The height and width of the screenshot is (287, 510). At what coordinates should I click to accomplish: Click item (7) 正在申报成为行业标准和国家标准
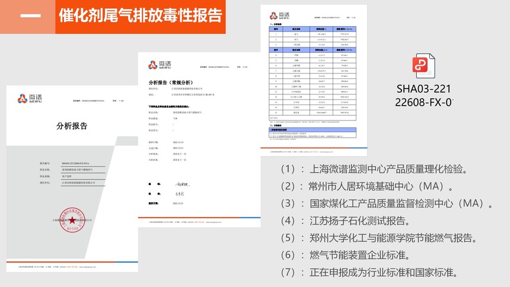click(x=369, y=272)
